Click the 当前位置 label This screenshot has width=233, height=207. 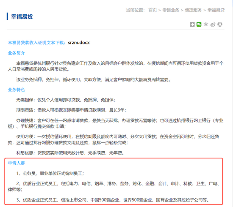pos(135,10)
